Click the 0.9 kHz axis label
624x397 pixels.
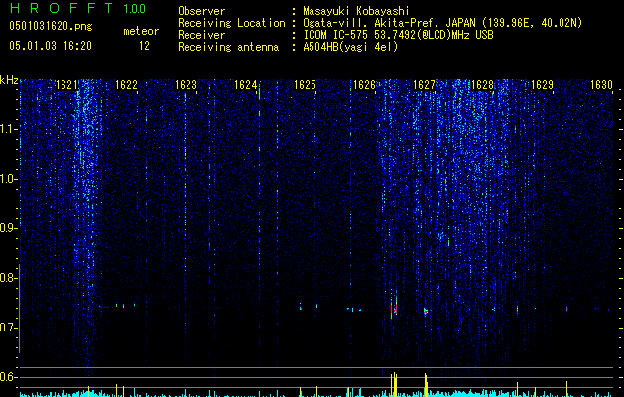point(8,228)
